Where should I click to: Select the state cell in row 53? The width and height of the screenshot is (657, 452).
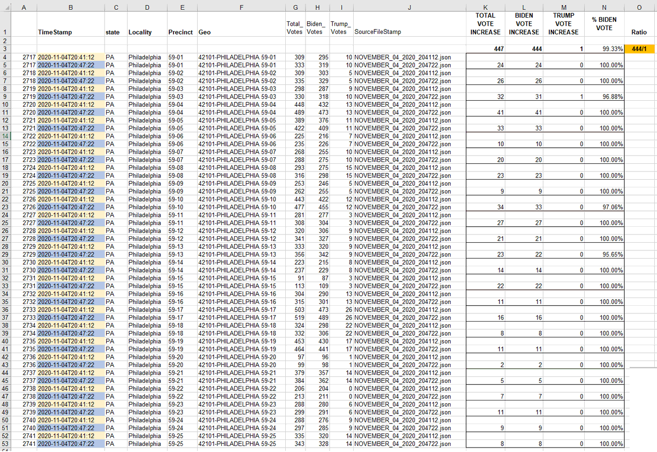[115, 443]
